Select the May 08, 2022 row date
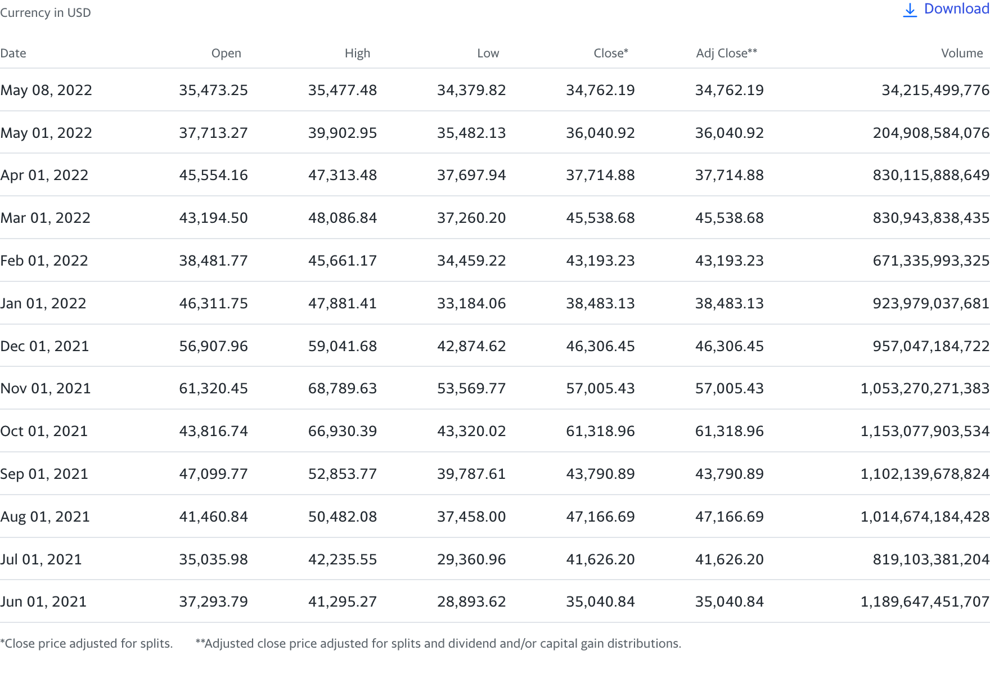 pyautogui.click(x=46, y=91)
